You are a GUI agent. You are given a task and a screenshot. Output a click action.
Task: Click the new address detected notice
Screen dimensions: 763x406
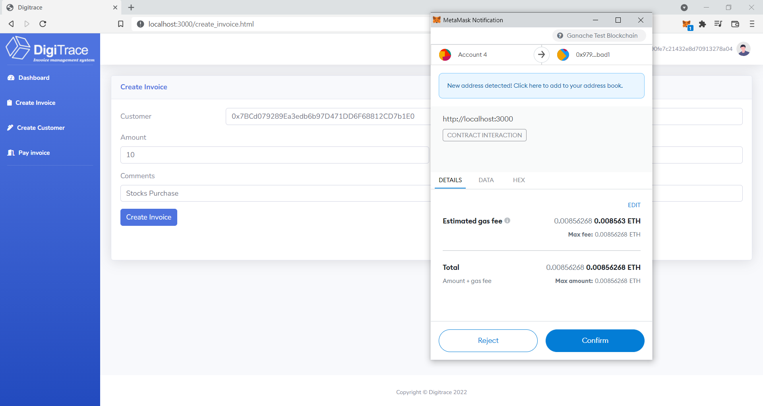(x=541, y=86)
